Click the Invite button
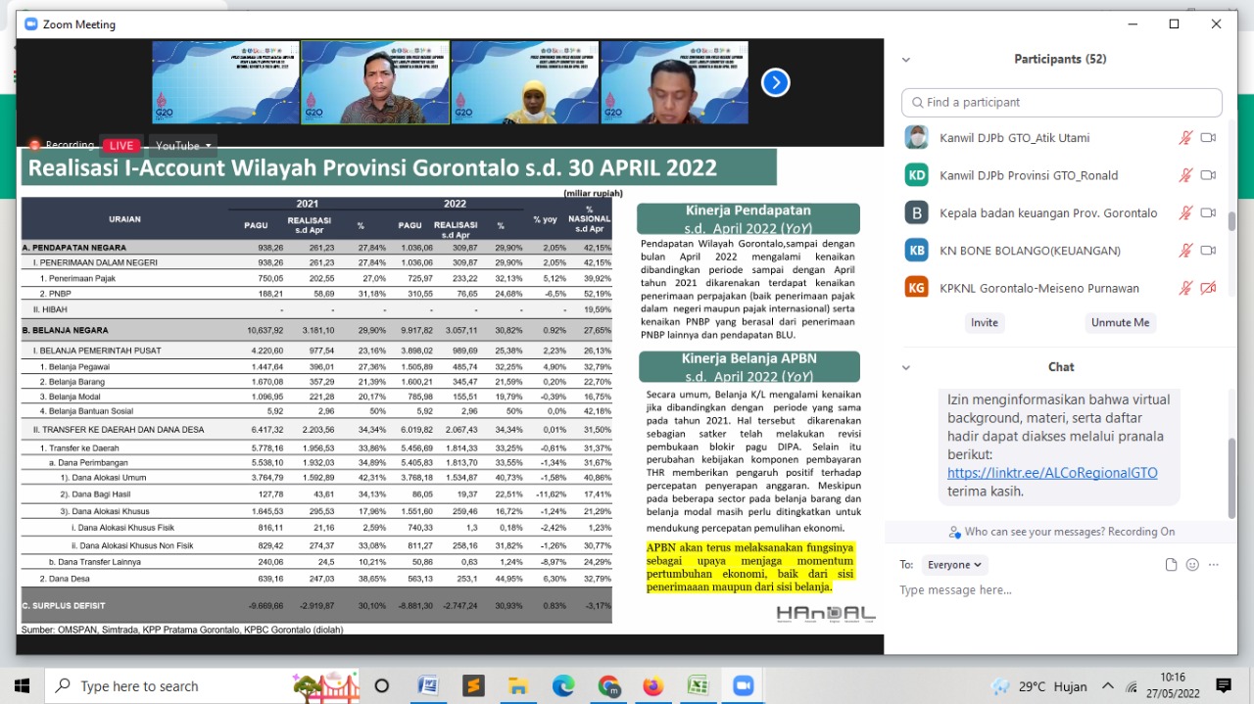1254x704 pixels. tap(984, 322)
